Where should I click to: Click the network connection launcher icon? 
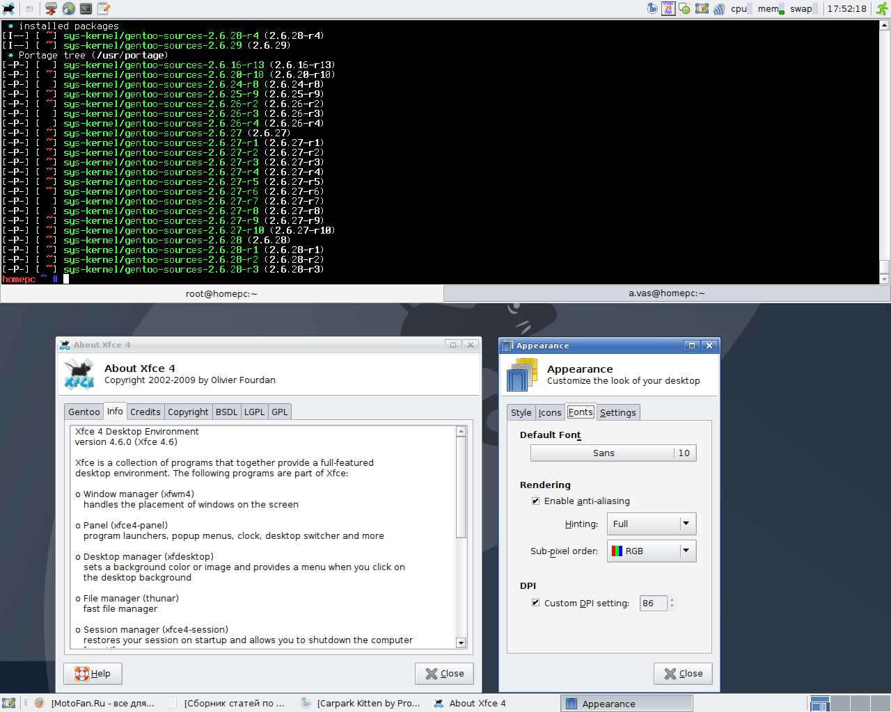[x=51, y=8]
